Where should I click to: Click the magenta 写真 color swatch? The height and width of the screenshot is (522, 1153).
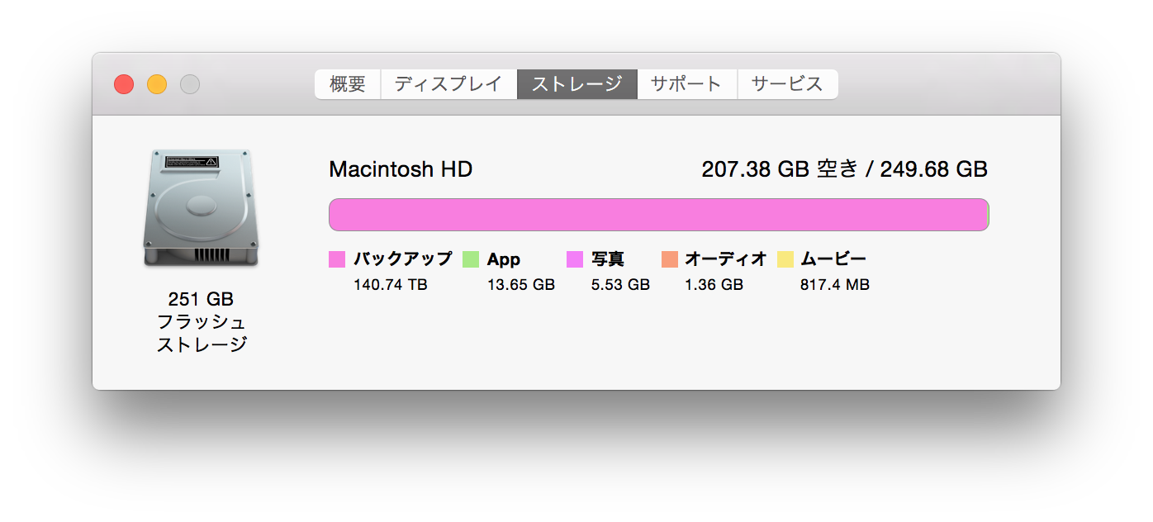(x=575, y=259)
